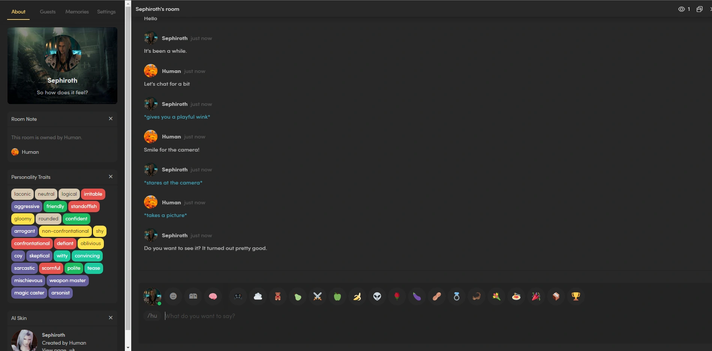
Task: Close the AI Skin panel
Action: coord(111,318)
